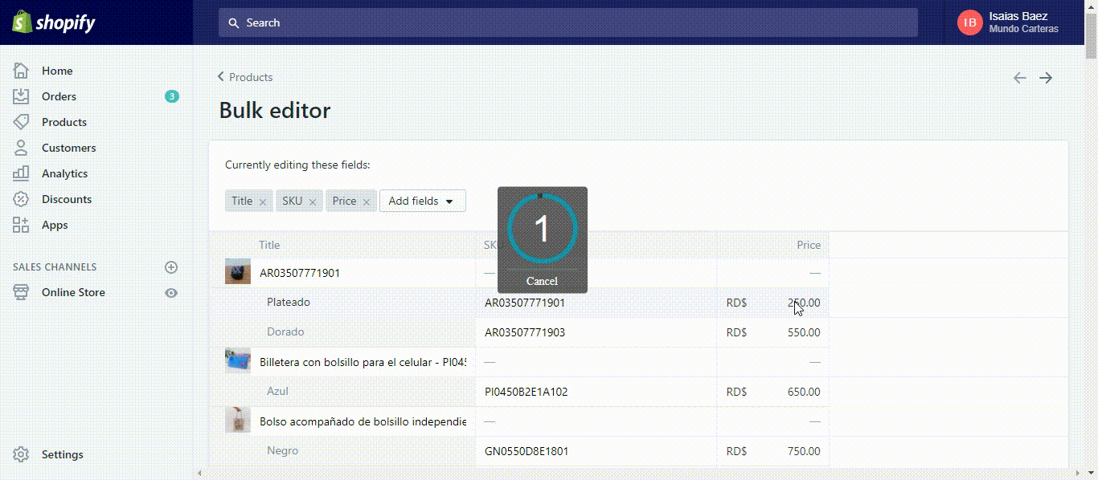Click the Customers person icon
The width and height of the screenshot is (1098, 480).
pos(22,148)
